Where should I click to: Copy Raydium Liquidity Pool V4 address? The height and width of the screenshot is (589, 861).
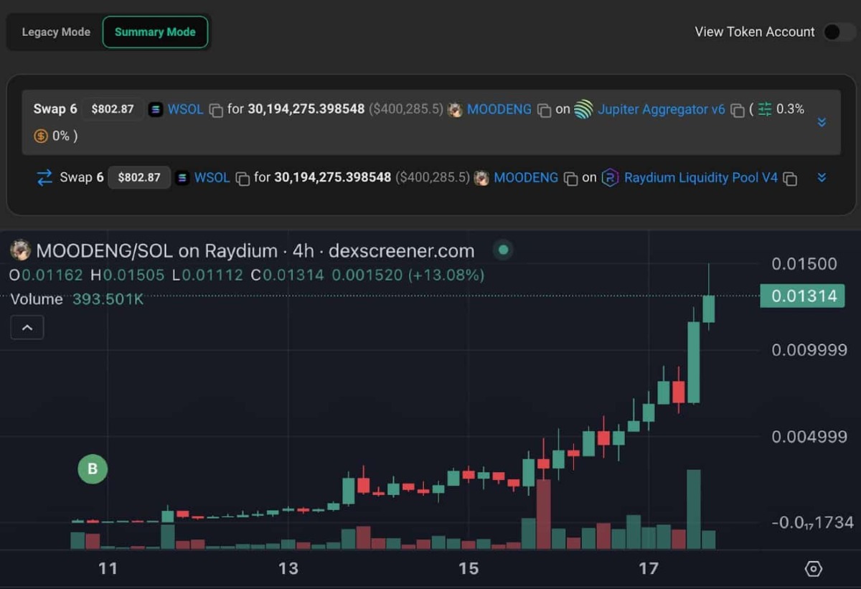[x=790, y=179]
